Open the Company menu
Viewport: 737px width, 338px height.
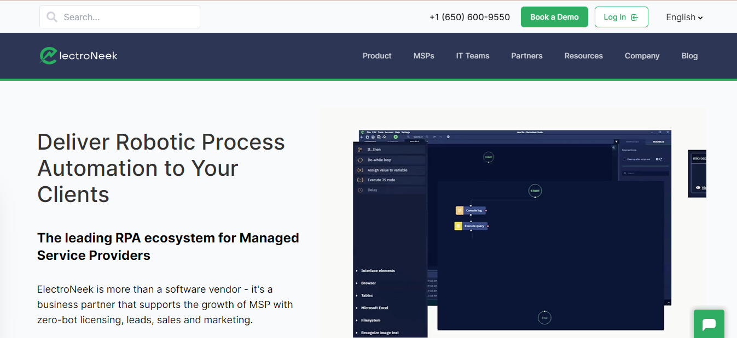642,56
